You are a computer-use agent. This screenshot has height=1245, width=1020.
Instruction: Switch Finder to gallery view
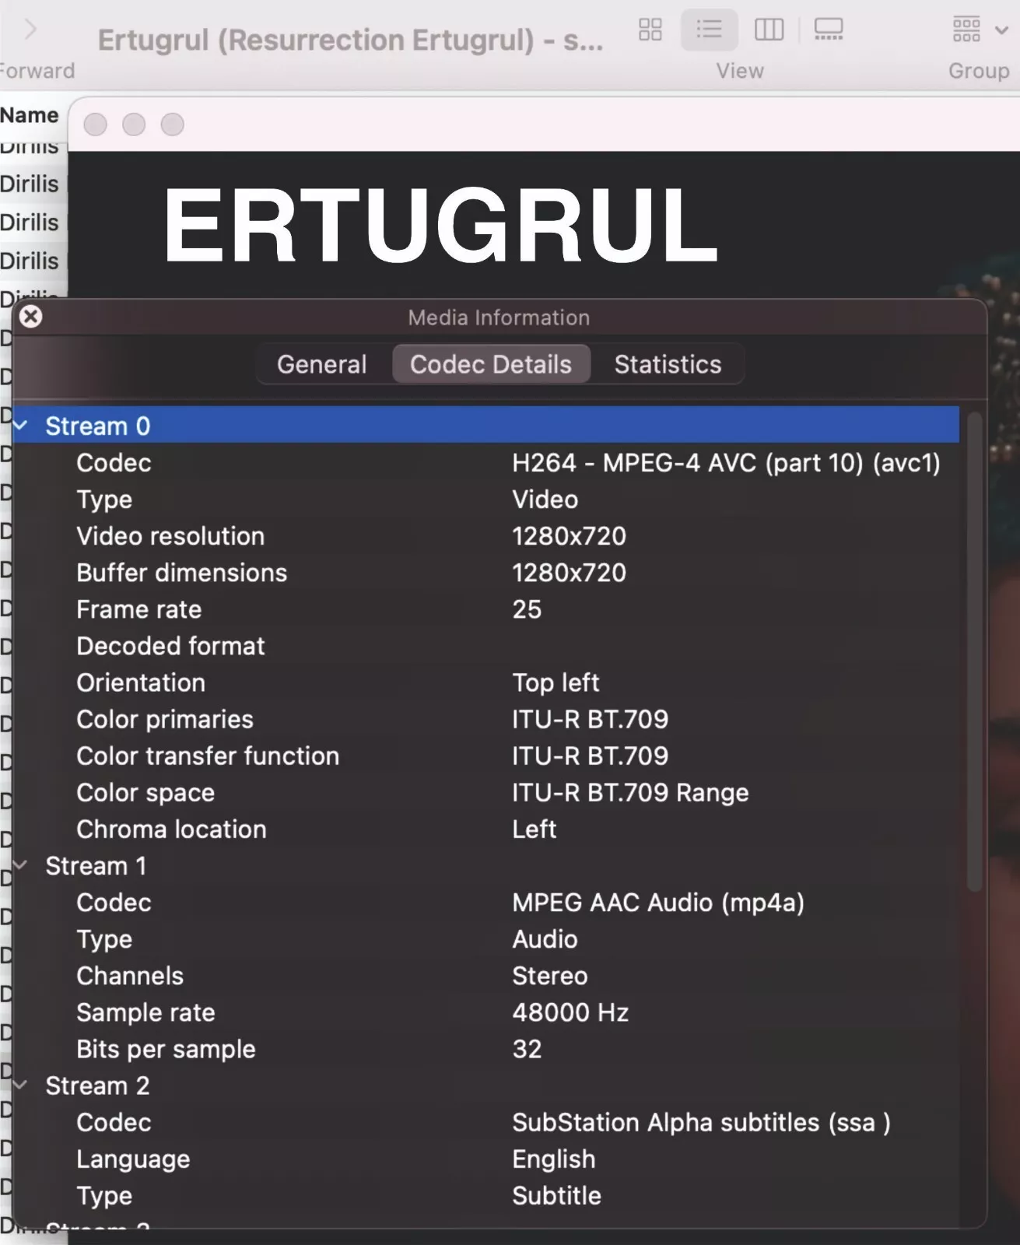point(829,30)
